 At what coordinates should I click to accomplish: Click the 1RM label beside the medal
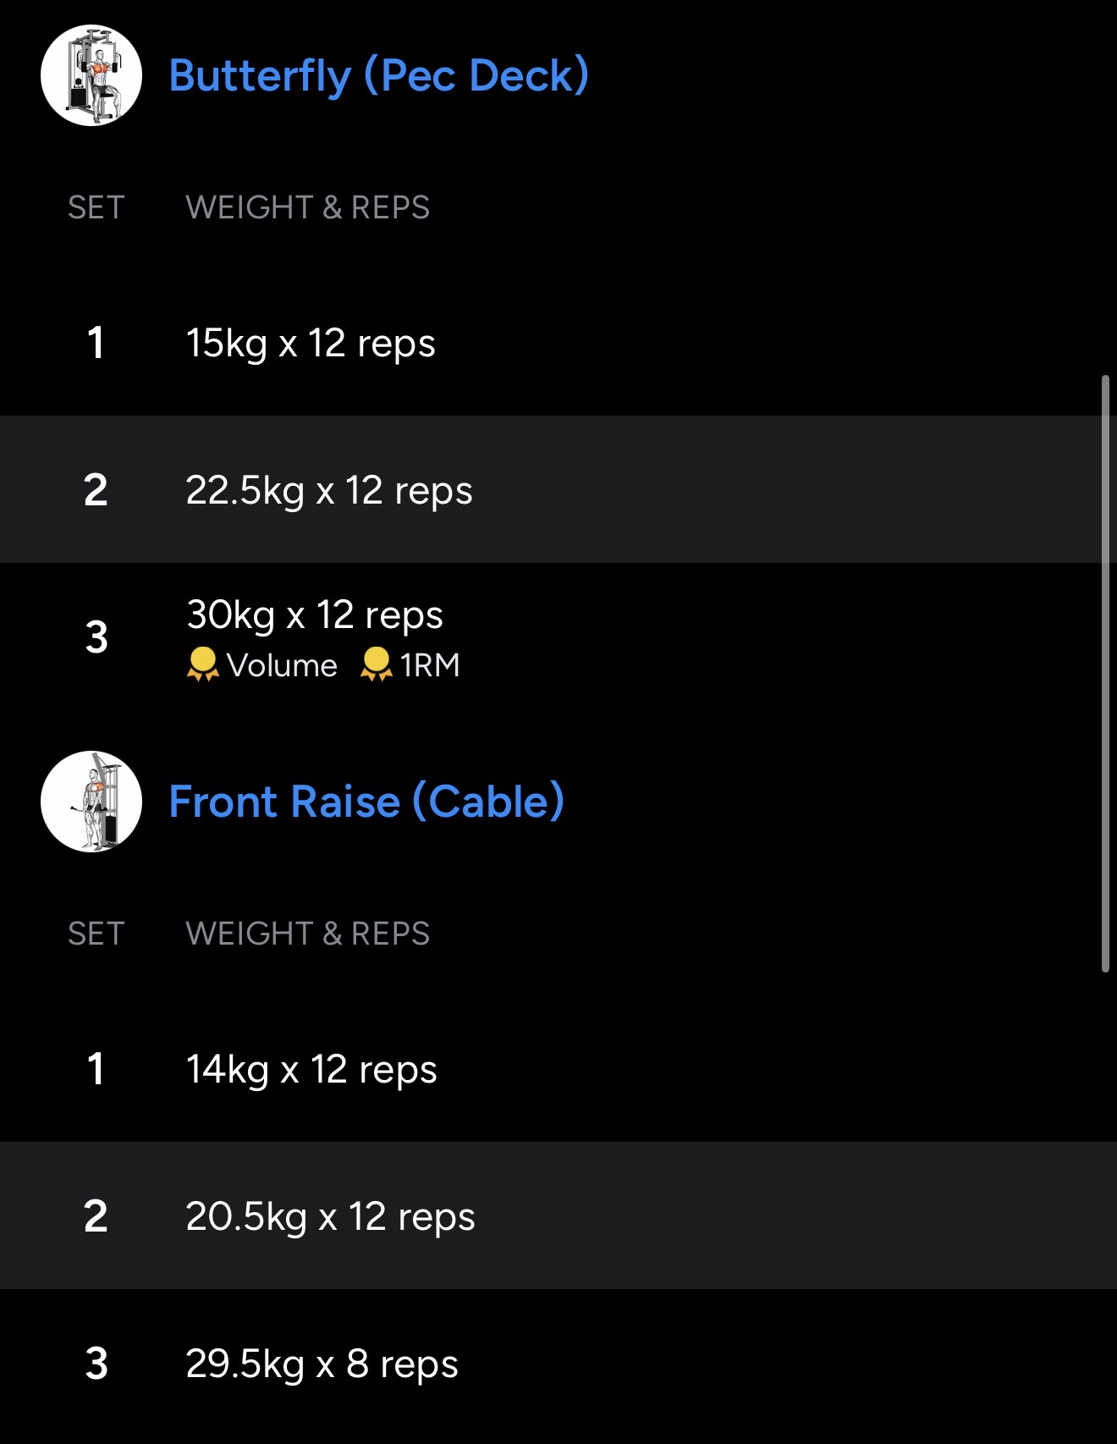[x=430, y=665]
